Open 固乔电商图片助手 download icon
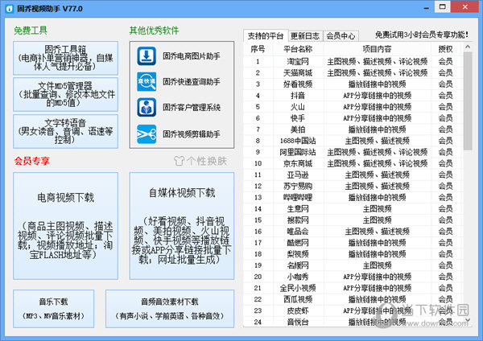Viewport: 483px width, 341px height. click(x=147, y=56)
